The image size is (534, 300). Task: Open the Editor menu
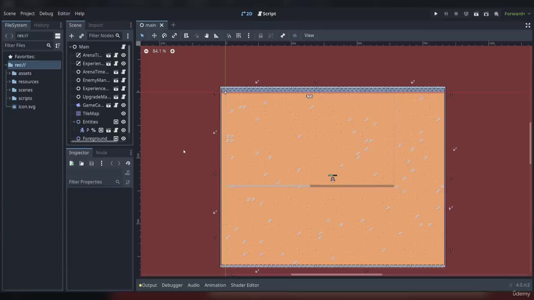[64, 14]
